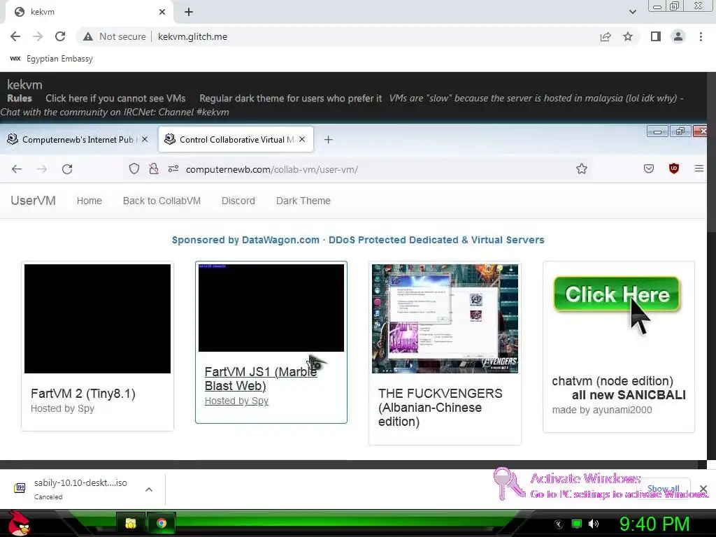Show all downloads button
This screenshot has height=537, width=716.
663,489
